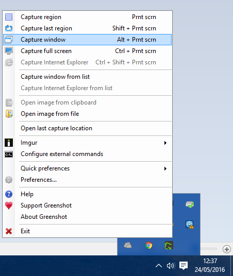Open the Action Center notifications icon
Image resolution: width=233 pixels, height=276 pixels.
pos(184,265)
